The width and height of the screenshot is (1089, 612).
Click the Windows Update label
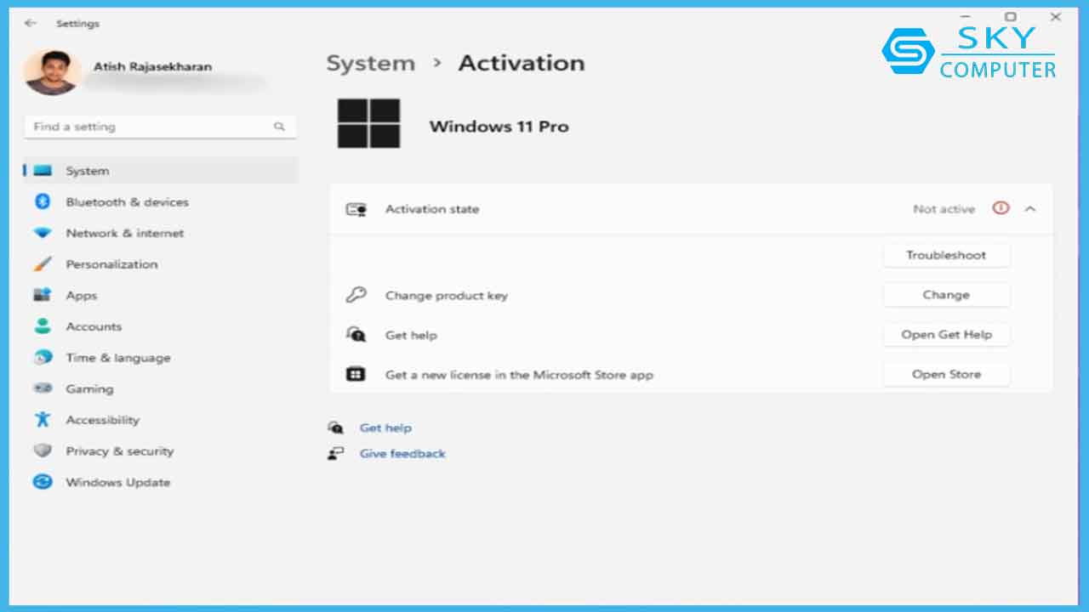[118, 483]
